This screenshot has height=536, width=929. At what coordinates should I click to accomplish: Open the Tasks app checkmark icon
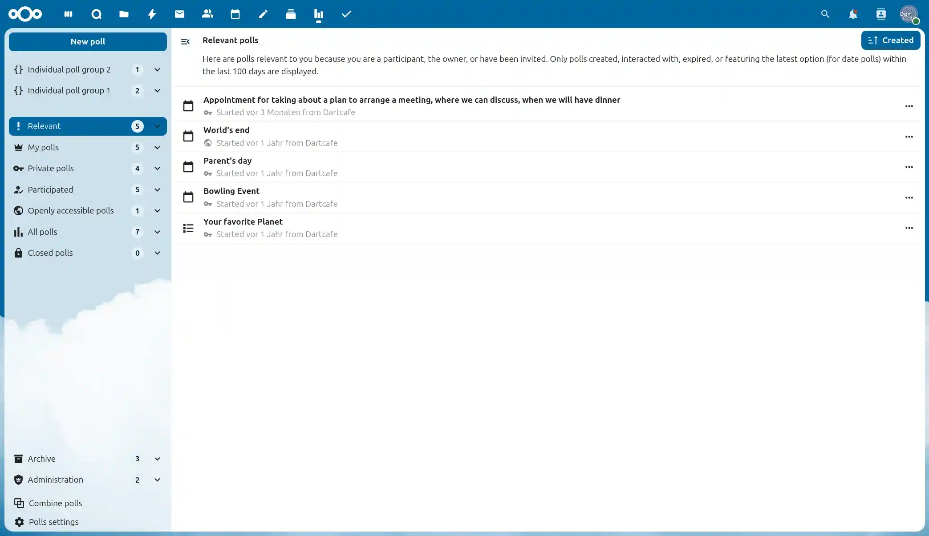click(x=346, y=14)
